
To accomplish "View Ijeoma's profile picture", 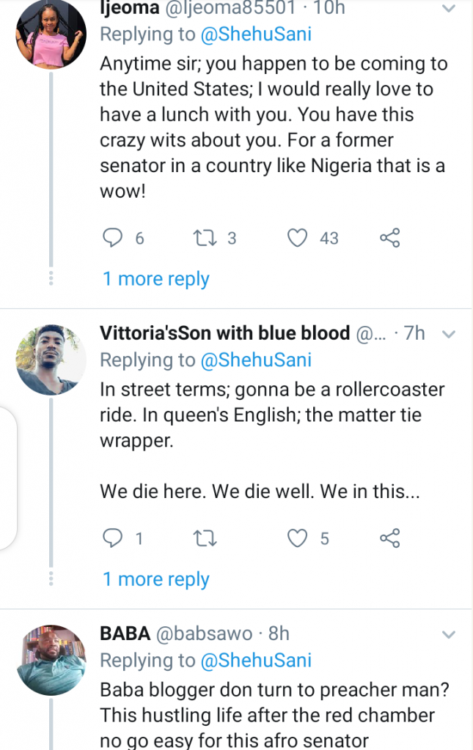I will [x=51, y=34].
